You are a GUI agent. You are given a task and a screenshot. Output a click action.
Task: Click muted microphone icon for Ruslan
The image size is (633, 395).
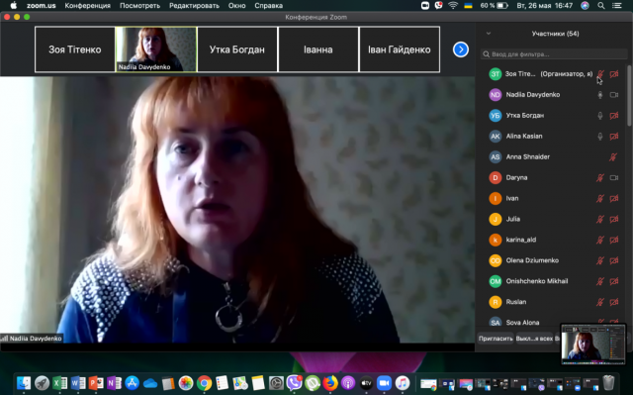(x=600, y=302)
